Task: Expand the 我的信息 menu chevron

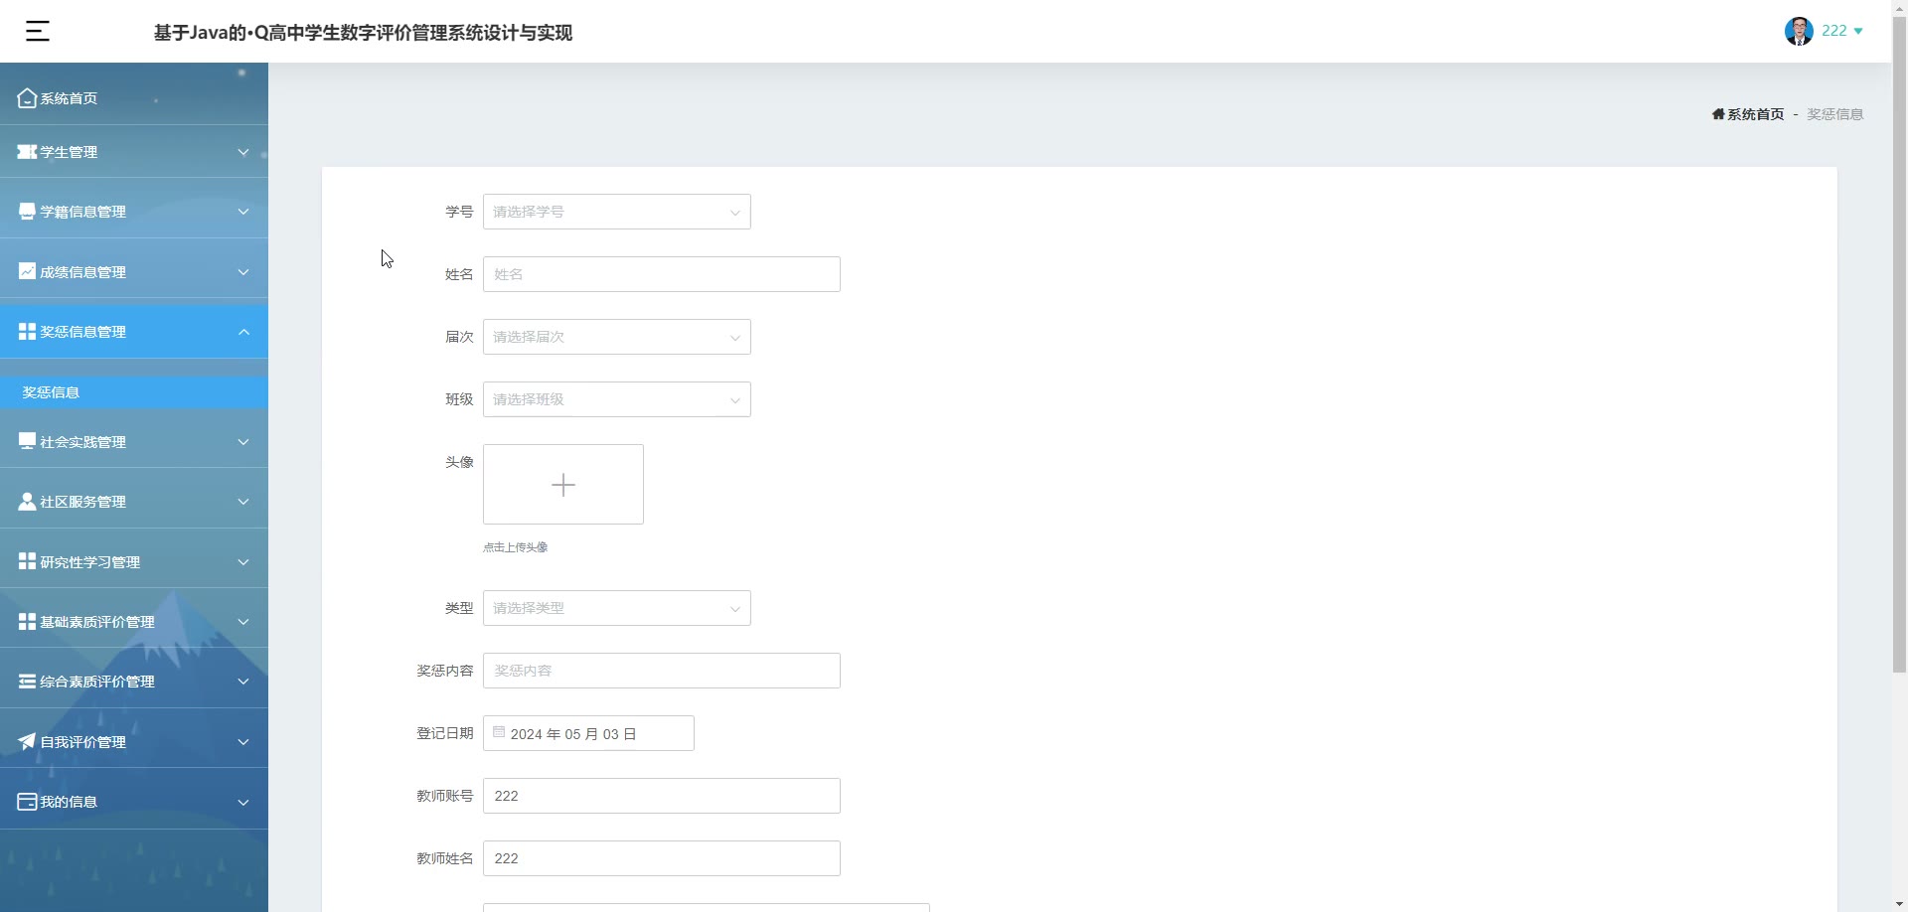Action: pyautogui.click(x=243, y=803)
